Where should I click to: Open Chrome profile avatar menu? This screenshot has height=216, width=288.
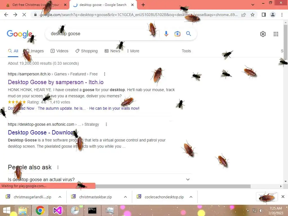pyautogui.click(x=273, y=15)
